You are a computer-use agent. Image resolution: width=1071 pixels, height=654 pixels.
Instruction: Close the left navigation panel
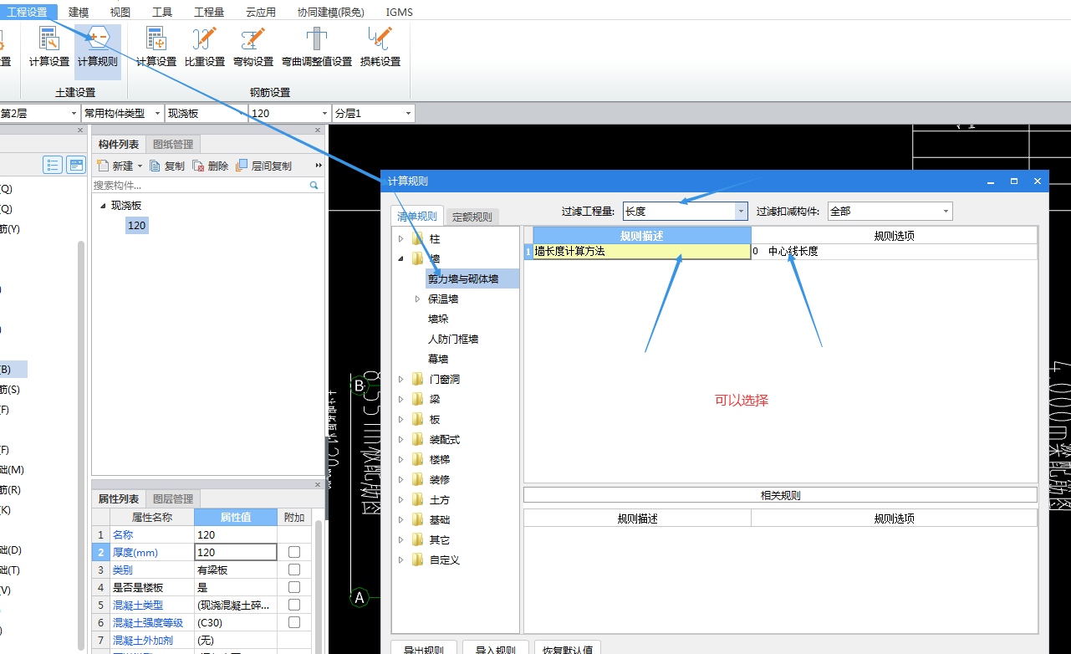pos(80,130)
